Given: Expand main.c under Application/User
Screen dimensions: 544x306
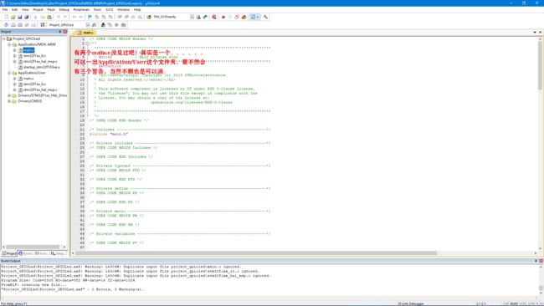Looking at the screenshot, I should tap(14, 79).
